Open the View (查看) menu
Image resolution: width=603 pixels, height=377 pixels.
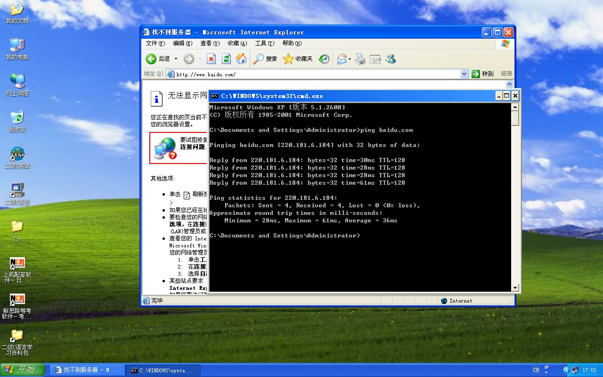(210, 43)
